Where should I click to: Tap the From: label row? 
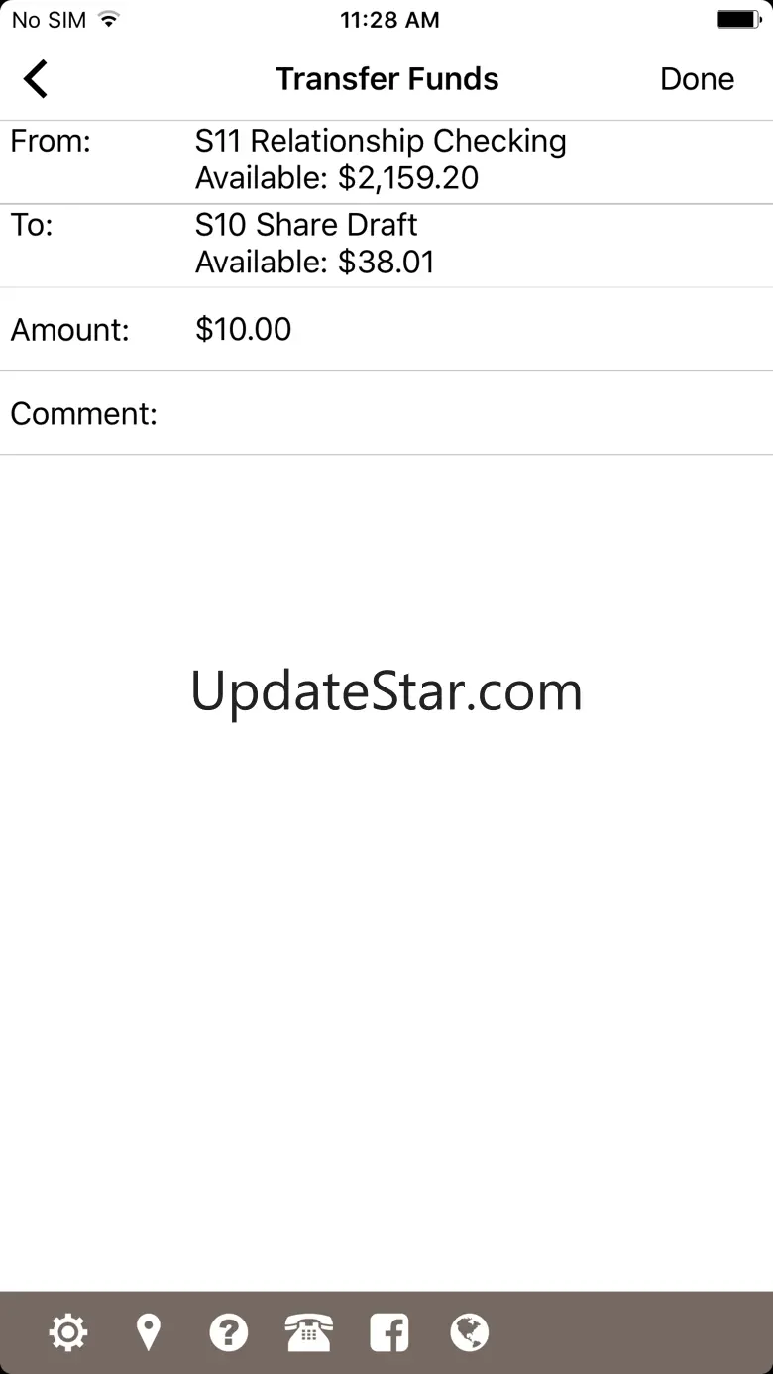[x=386, y=161]
